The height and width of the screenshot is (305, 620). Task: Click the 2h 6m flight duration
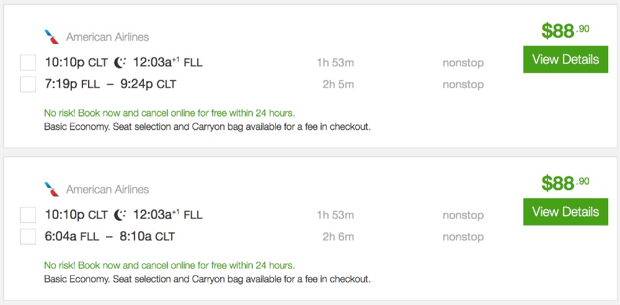click(x=338, y=237)
